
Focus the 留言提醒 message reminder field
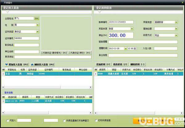[143, 42]
